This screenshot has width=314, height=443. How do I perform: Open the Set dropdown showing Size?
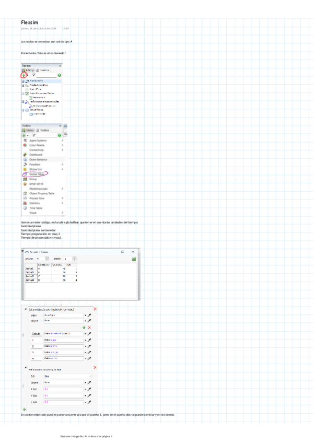[x=67, y=376]
